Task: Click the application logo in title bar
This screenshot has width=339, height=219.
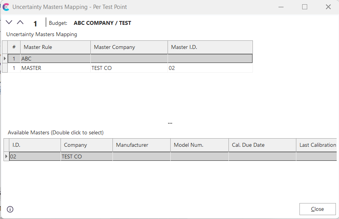Action: (x=6, y=7)
